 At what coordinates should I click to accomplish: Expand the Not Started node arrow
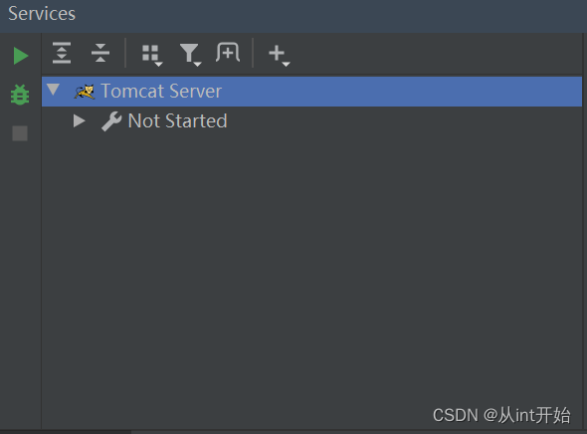pos(79,120)
